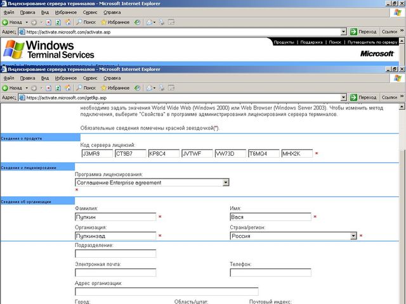This screenshot has width=406, height=304.
Task: Open Справка menu in front window
Action: 112,78
